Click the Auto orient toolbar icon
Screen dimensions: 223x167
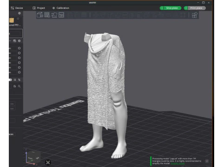pos(54,15)
